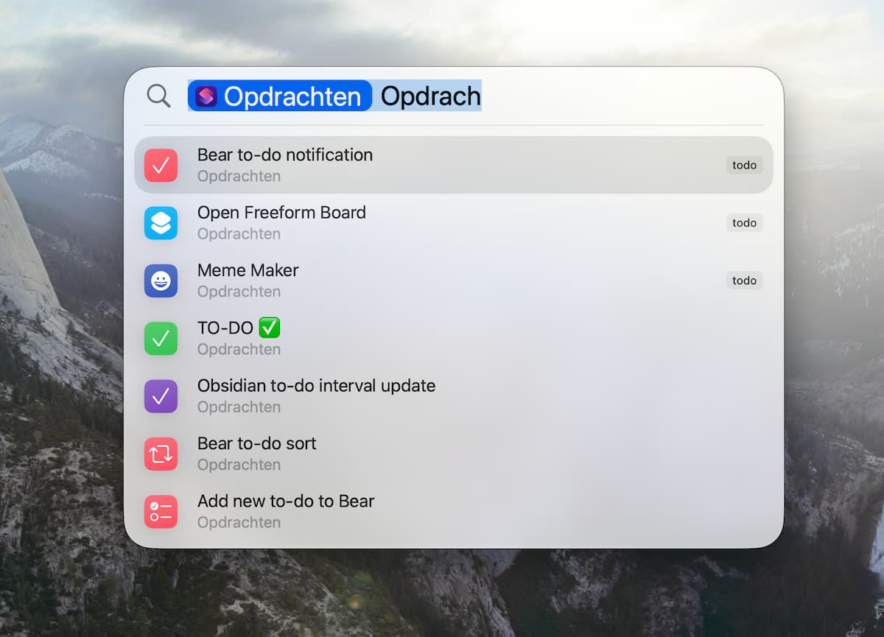
Task: Select the "Bear to-do sort" shortcut
Action: pos(454,454)
